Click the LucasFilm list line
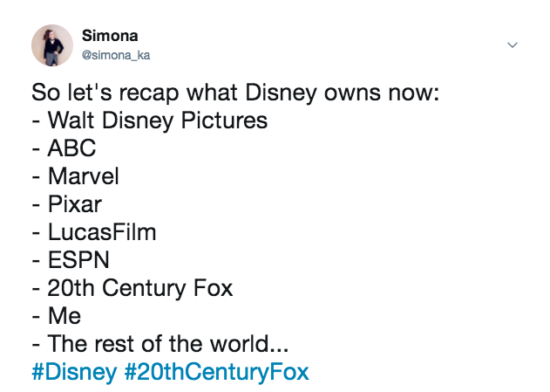This screenshot has height=392, width=550. (94, 232)
